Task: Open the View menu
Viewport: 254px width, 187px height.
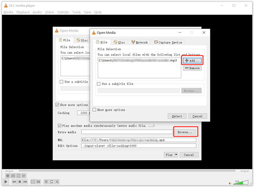Action: pyautogui.click(x=88, y=12)
